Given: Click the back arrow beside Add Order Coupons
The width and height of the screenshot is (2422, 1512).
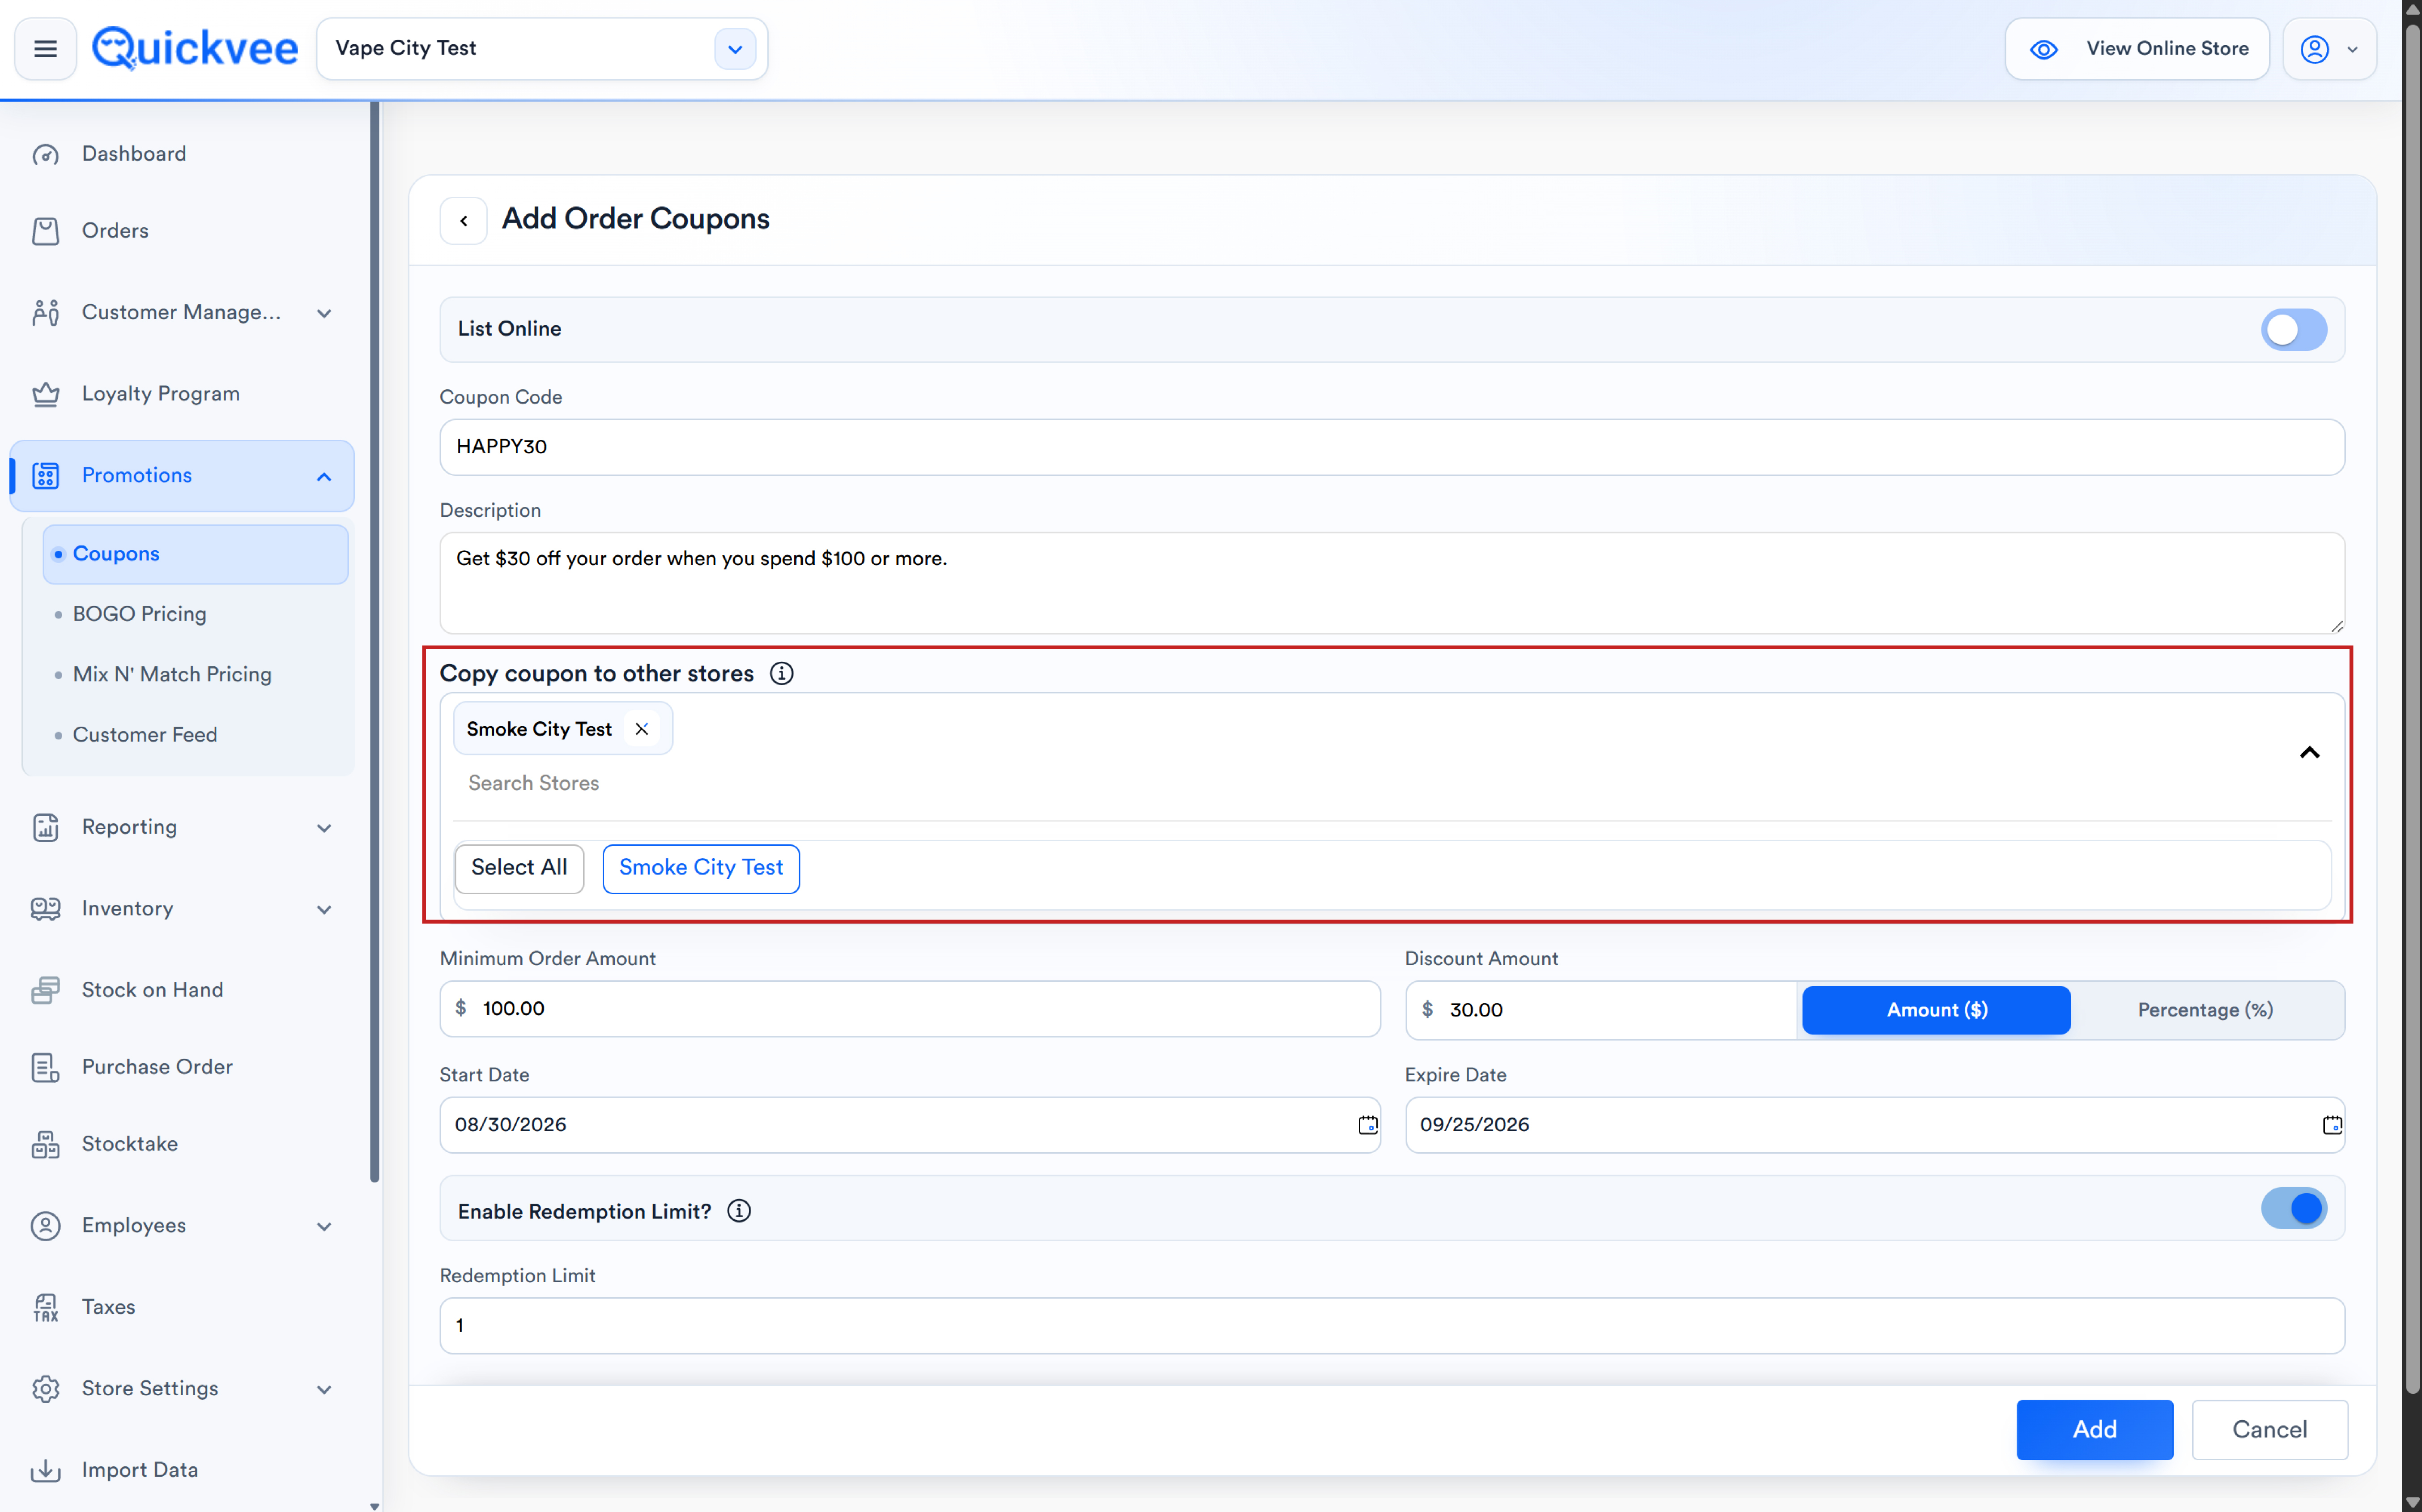Looking at the screenshot, I should click(x=464, y=220).
